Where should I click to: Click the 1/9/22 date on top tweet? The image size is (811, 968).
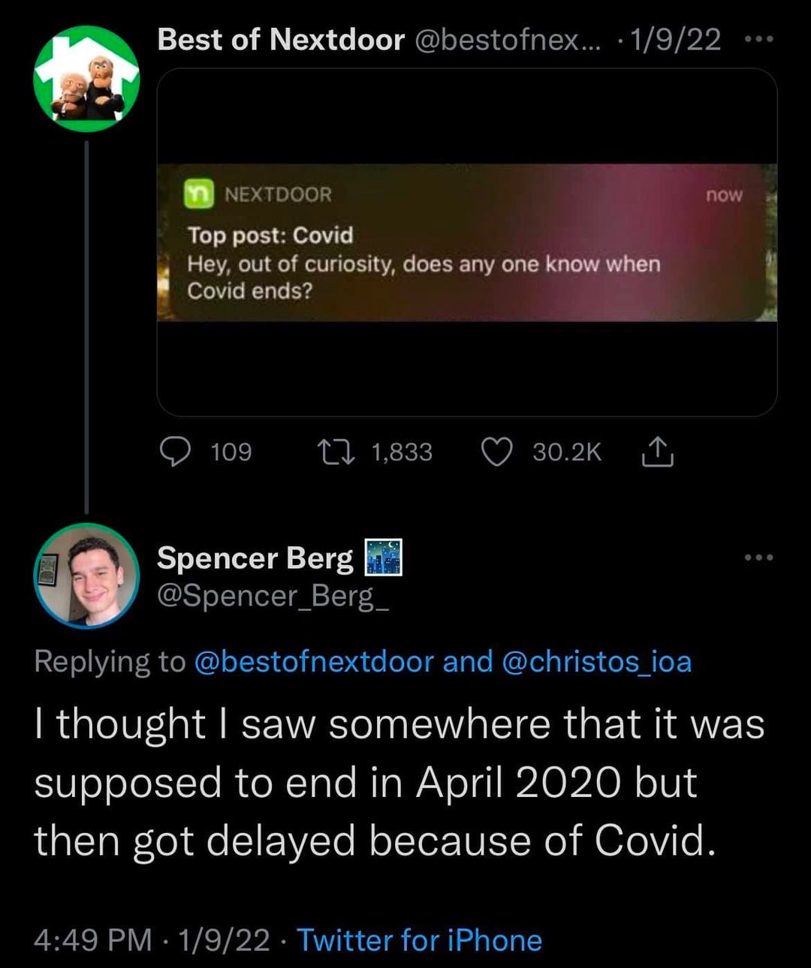[676, 39]
